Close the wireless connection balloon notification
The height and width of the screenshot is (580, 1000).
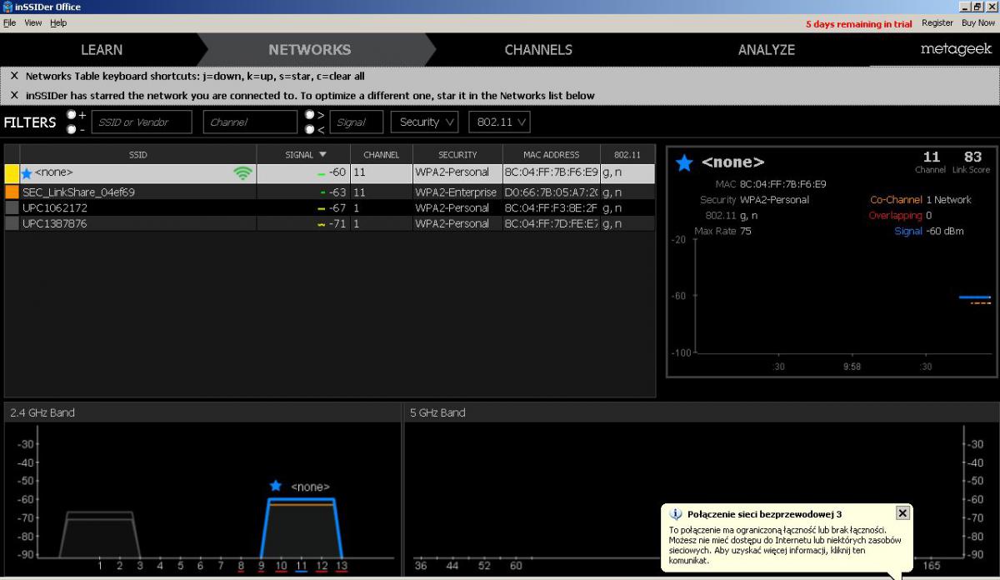tap(902, 512)
